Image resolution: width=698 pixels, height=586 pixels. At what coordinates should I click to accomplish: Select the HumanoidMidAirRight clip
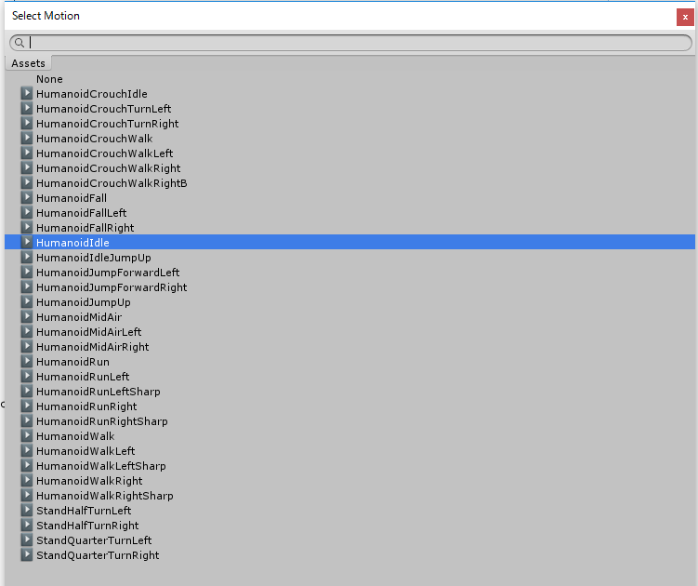tap(92, 347)
